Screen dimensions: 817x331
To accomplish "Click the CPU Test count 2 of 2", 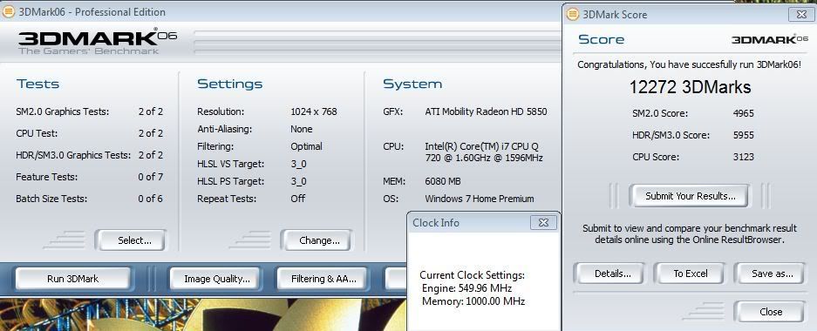I will pos(151,133).
